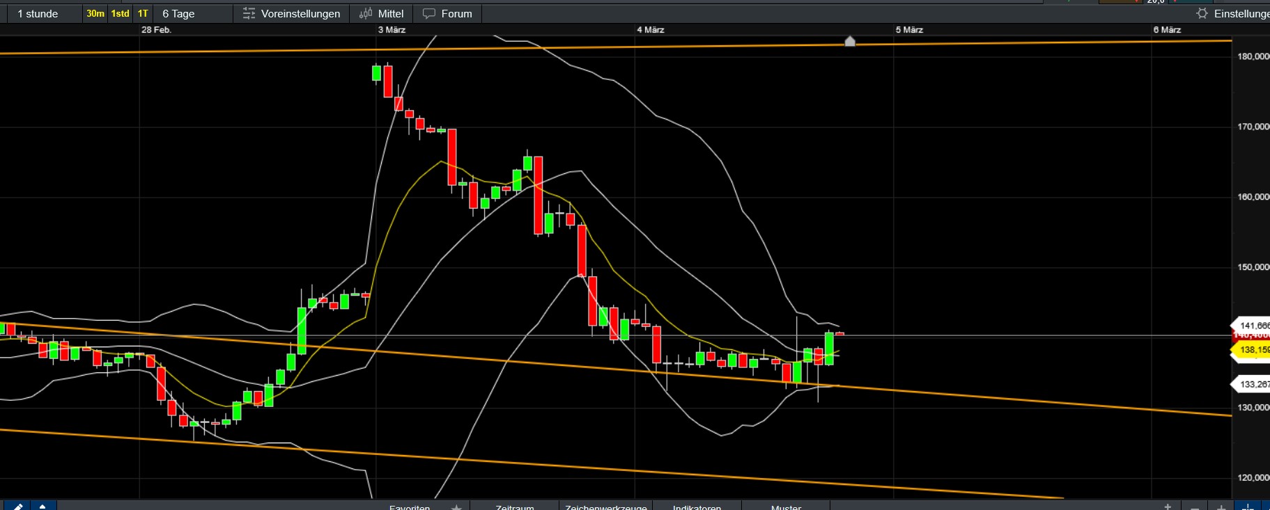Click the Einstellungen gear icon
This screenshot has height=510, width=1270.
pyautogui.click(x=1202, y=14)
